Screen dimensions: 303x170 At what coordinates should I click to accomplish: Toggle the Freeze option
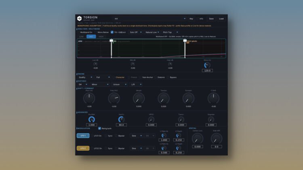click(x=133, y=77)
